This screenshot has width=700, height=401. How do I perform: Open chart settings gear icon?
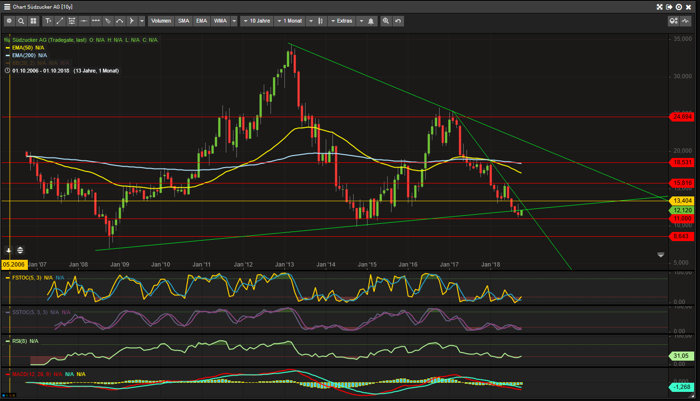(x=9, y=21)
